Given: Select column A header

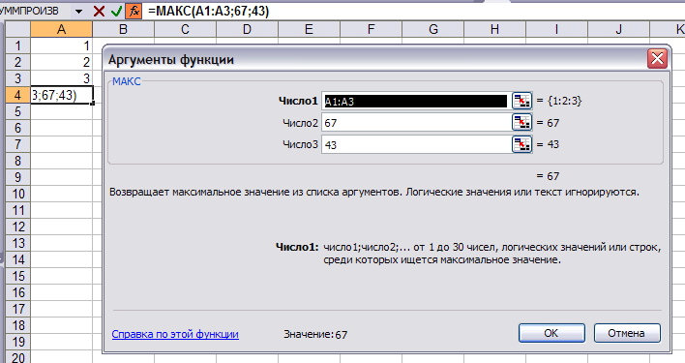Looking at the screenshot, I should (x=62, y=29).
